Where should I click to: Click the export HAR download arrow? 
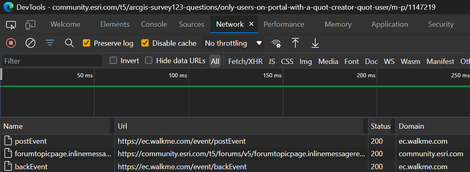pyautogui.click(x=315, y=43)
